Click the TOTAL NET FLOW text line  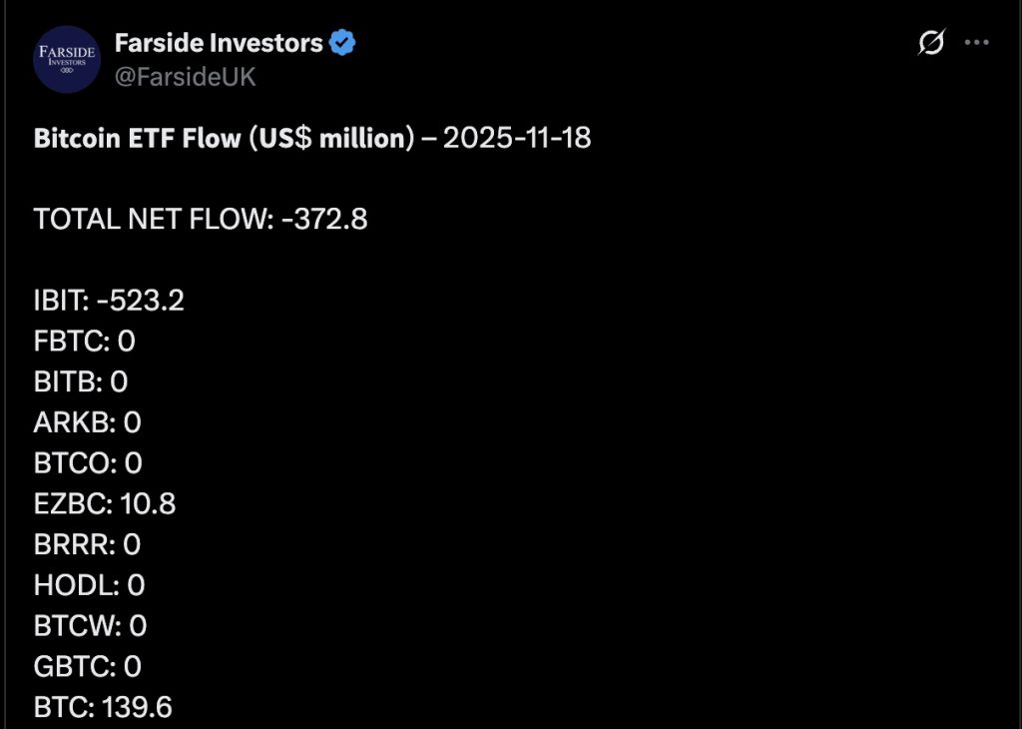coord(200,219)
